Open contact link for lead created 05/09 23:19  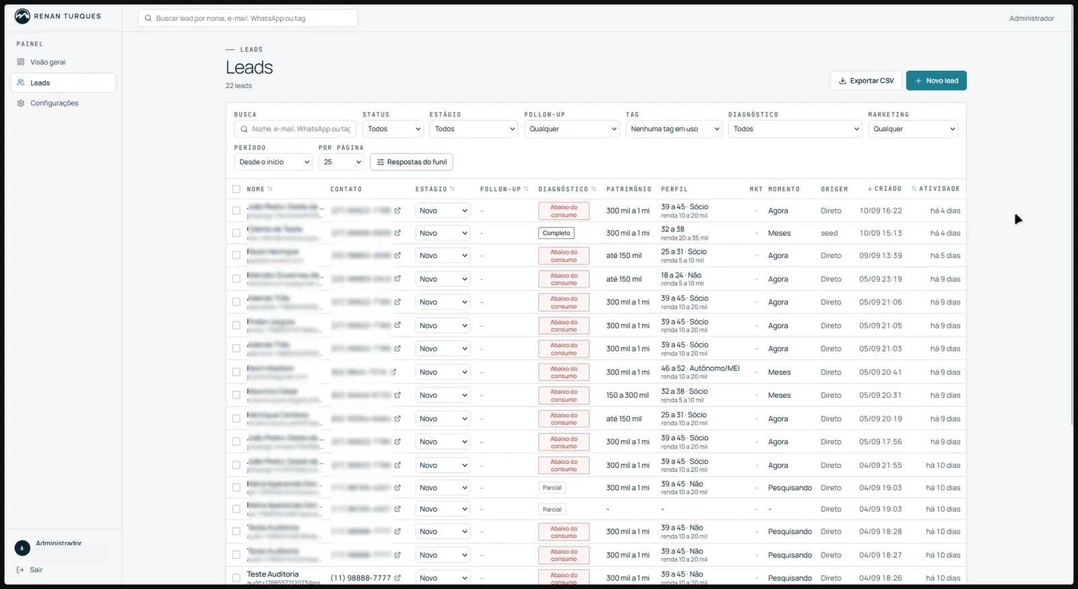[398, 279]
